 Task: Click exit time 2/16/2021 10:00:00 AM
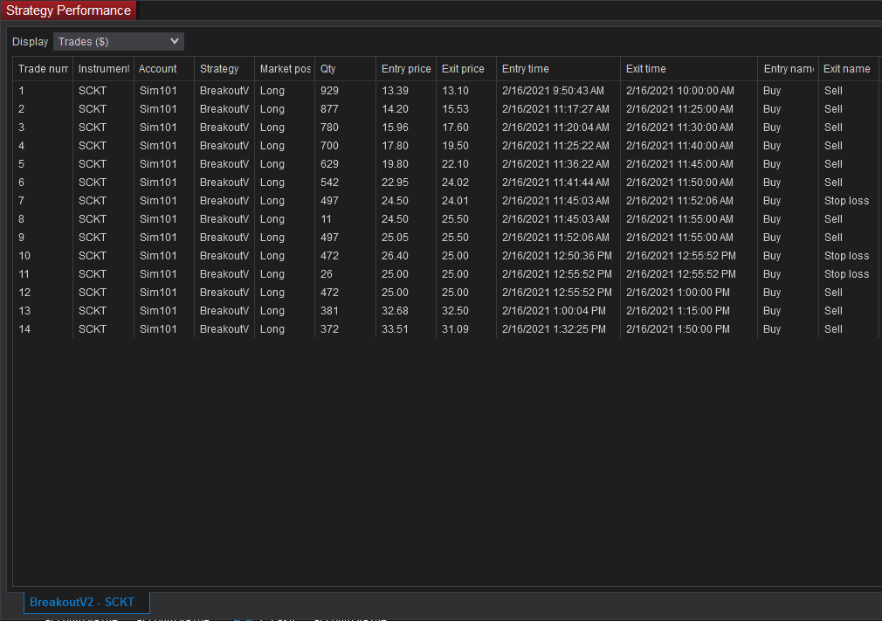coord(680,91)
